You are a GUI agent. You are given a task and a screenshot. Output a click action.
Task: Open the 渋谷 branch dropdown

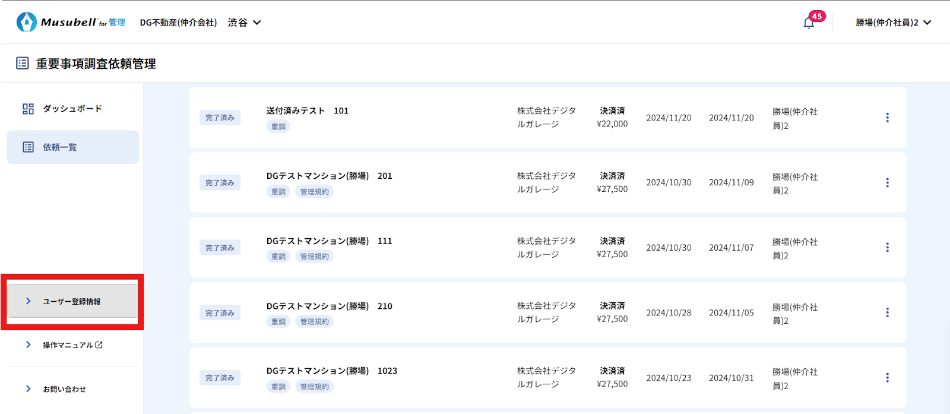245,23
